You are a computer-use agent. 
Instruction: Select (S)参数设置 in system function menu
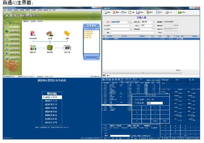(x=52, y=112)
